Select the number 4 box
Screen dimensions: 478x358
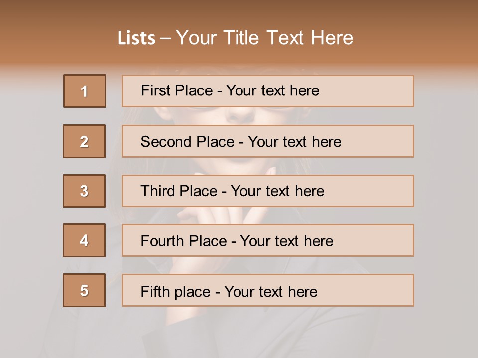[x=84, y=240]
